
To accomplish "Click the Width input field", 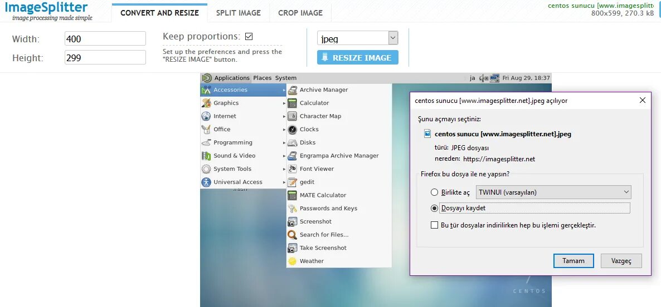I will tap(105, 39).
